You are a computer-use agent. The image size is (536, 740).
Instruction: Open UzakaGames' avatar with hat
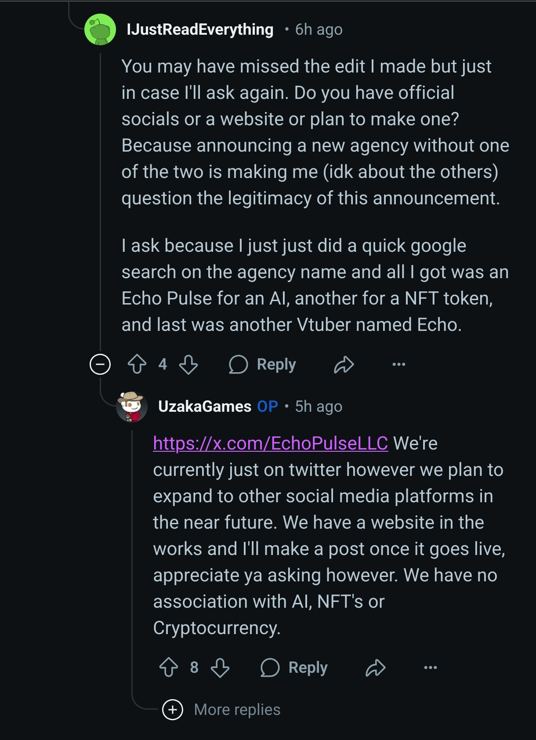[x=132, y=406]
